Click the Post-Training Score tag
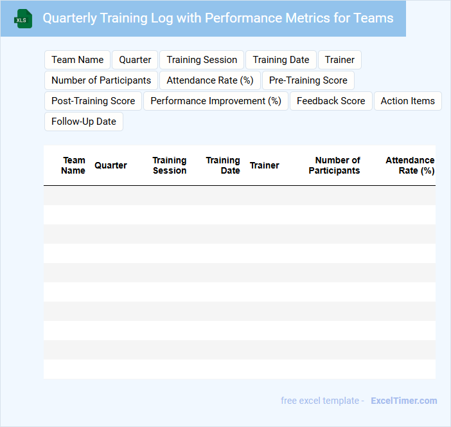 coord(93,101)
